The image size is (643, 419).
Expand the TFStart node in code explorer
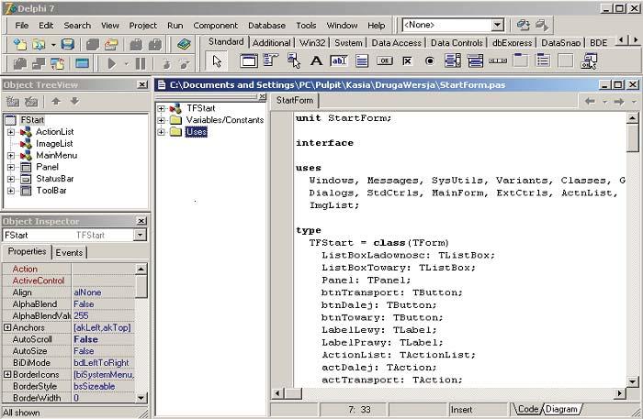(x=161, y=108)
